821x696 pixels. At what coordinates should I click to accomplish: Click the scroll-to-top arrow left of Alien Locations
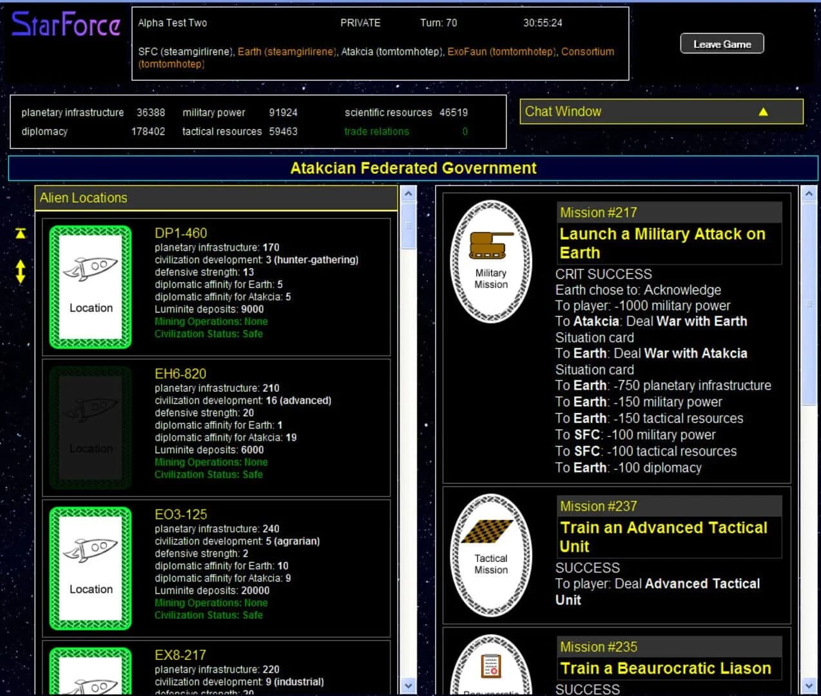tap(19, 233)
